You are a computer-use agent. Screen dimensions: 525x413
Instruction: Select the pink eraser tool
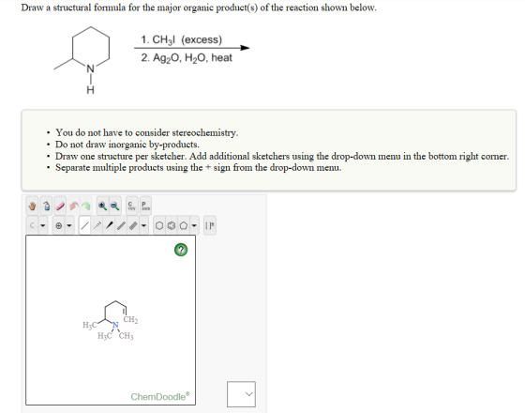[60, 206]
